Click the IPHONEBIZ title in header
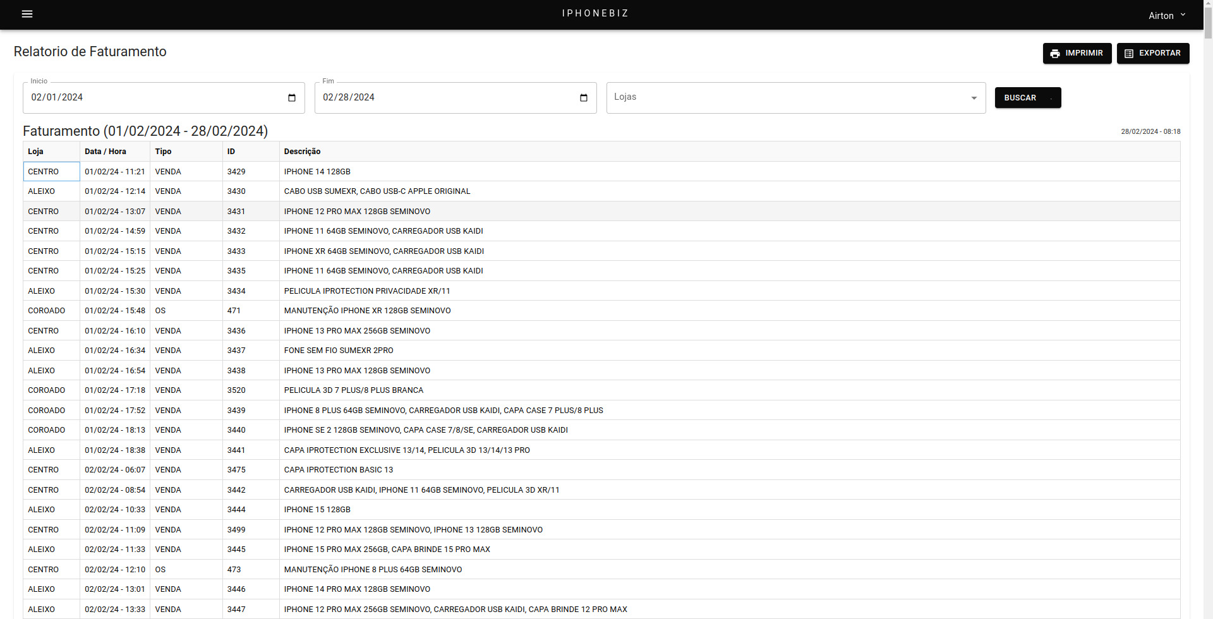The width and height of the screenshot is (1213, 619). tap(595, 13)
